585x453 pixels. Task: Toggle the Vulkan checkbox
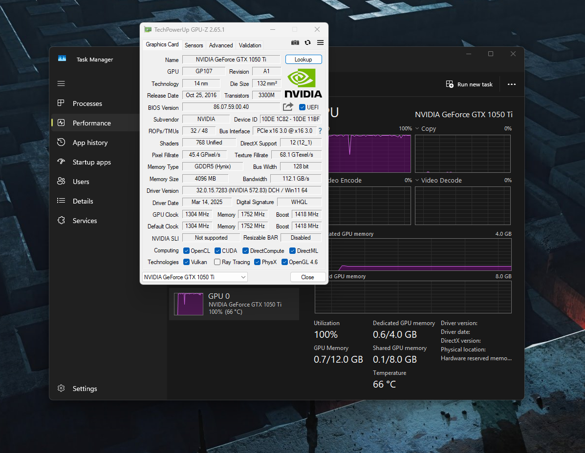[186, 262]
